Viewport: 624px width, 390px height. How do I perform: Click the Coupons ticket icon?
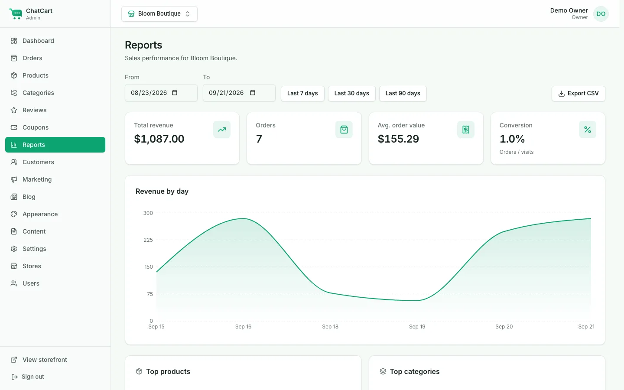14,127
